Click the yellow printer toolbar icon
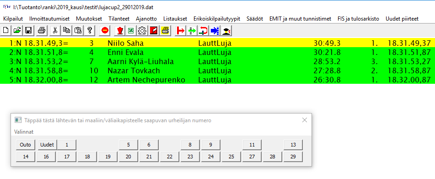The image size is (435, 179). tap(165, 31)
